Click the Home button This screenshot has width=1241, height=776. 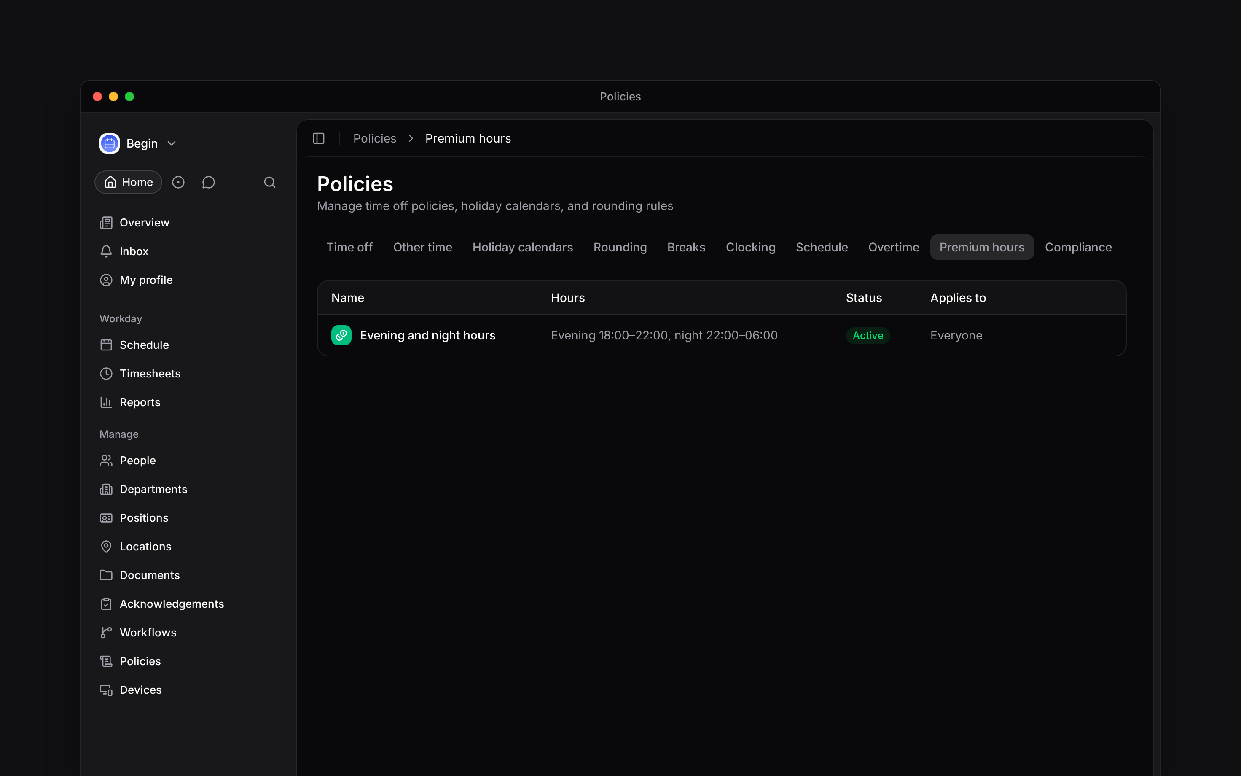tap(128, 182)
